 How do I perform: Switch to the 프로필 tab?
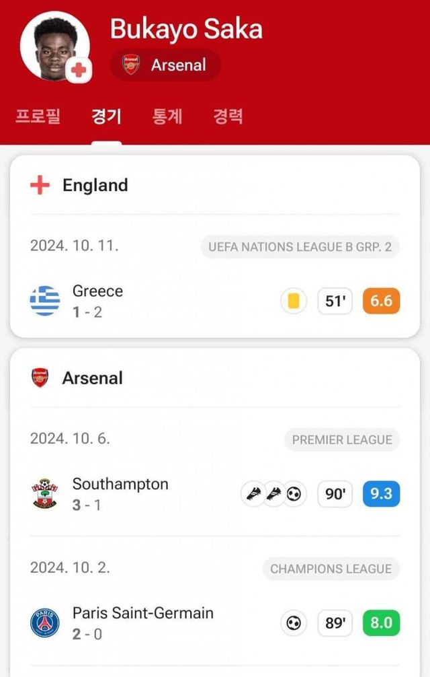[x=38, y=116]
